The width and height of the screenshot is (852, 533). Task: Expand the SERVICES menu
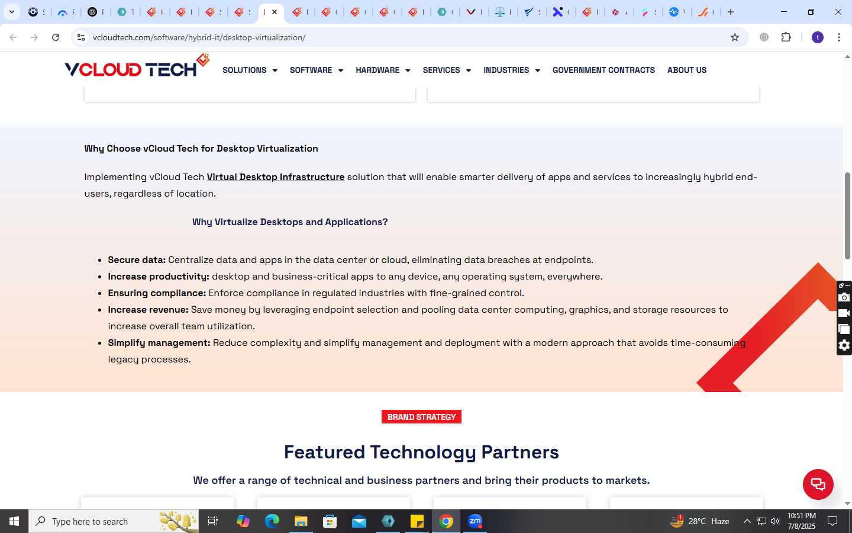pyautogui.click(x=447, y=70)
